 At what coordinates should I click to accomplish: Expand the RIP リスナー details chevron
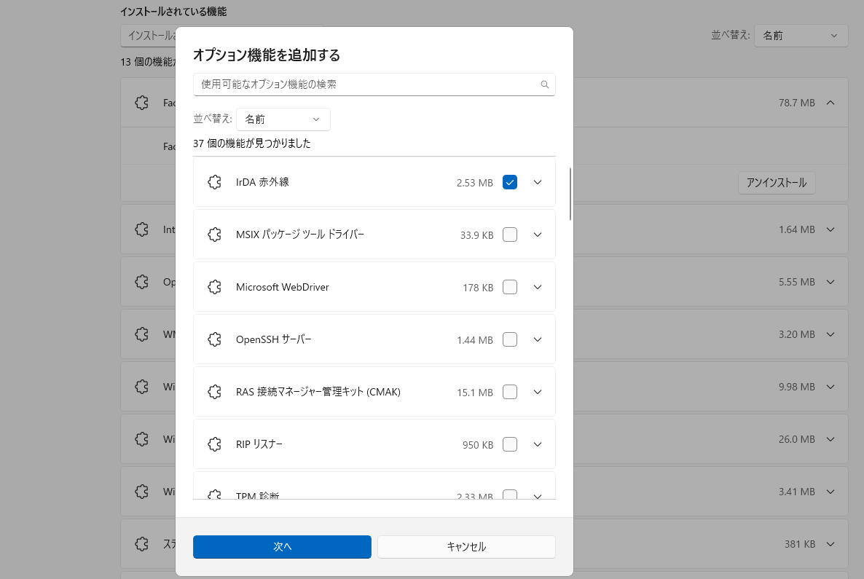538,444
